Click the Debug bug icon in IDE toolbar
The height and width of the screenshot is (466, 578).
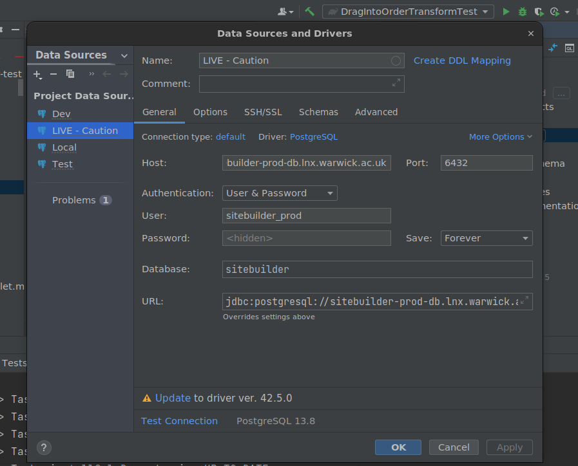[x=523, y=12]
